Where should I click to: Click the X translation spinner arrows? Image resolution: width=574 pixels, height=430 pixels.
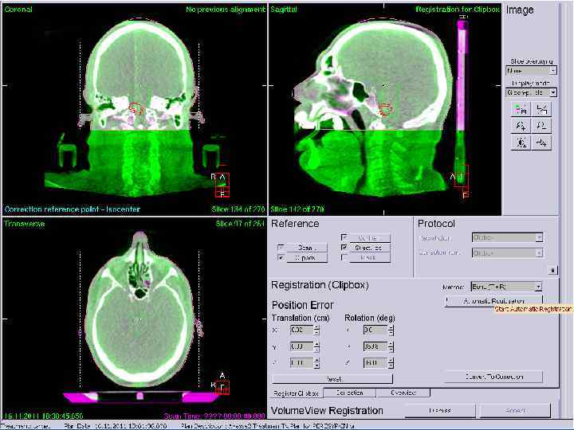(316, 330)
